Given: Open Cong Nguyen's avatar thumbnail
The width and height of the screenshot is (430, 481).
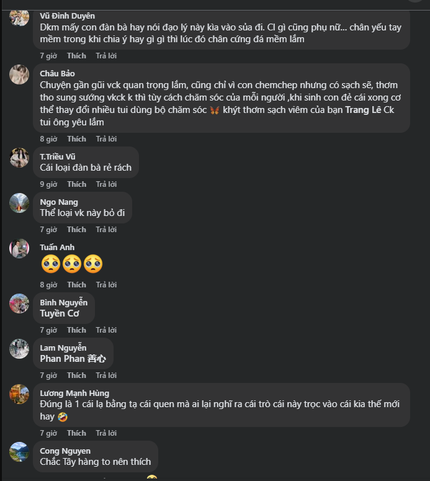Looking at the screenshot, I should [19, 452].
